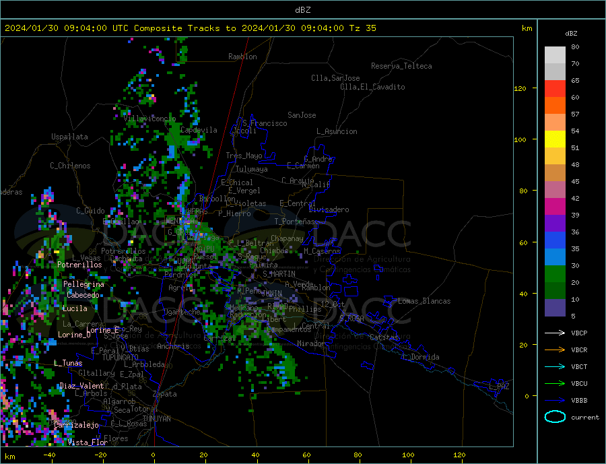Click the orange VBCR arrow in legend
Image resolution: width=606 pixels, height=464 pixels.
pos(555,350)
